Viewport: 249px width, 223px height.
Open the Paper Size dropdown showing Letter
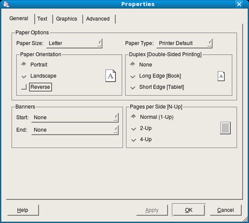point(74,43)
